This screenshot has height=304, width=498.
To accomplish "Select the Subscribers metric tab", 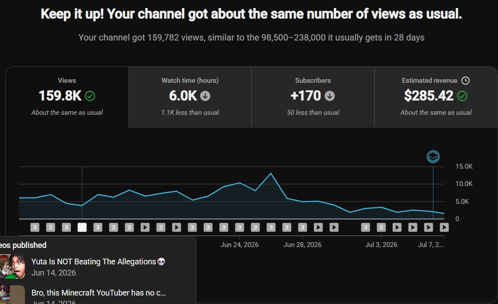I will tap(313, 97).
